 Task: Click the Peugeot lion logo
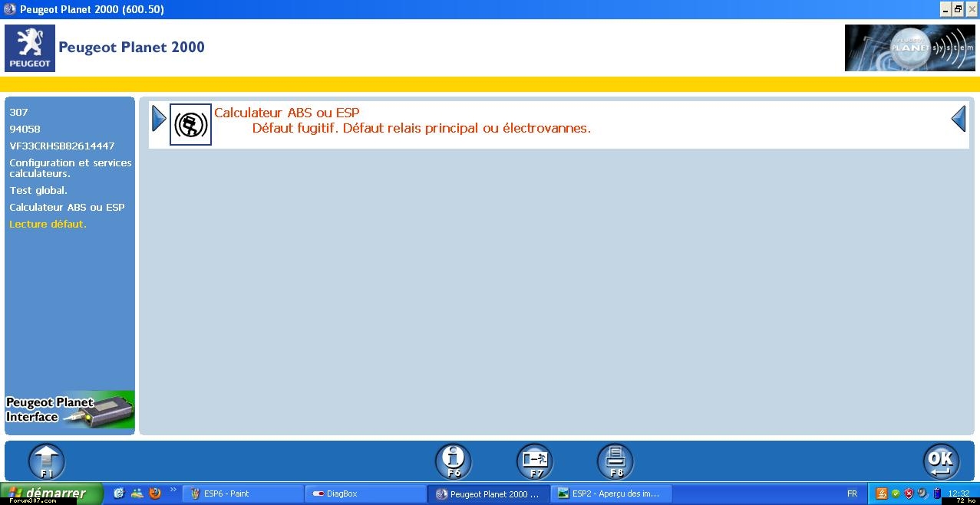click(30, 48)
